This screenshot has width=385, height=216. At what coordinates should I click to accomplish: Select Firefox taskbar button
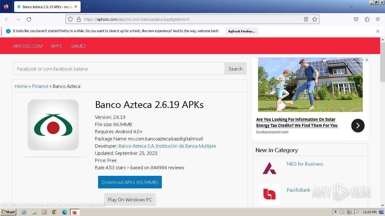tap(75, 212)
